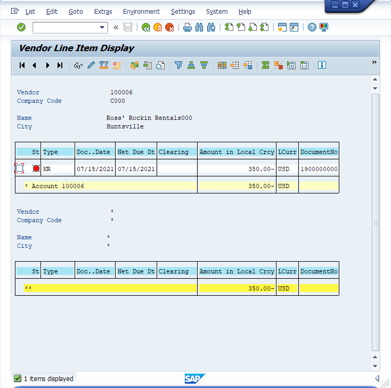
Task: Click the Next Page icon
Action: click(x=252, y=27)
